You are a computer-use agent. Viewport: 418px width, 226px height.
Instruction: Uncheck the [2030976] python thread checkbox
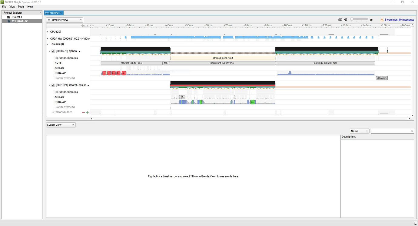point(53,51)
